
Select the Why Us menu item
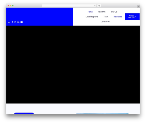114,12
